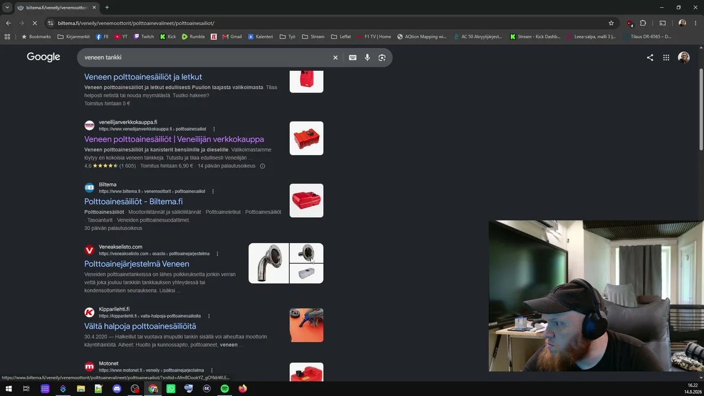Screen dimensions: 704x396
Task: Open the FB Facebook bookmark
Action: tap(102, 37)
